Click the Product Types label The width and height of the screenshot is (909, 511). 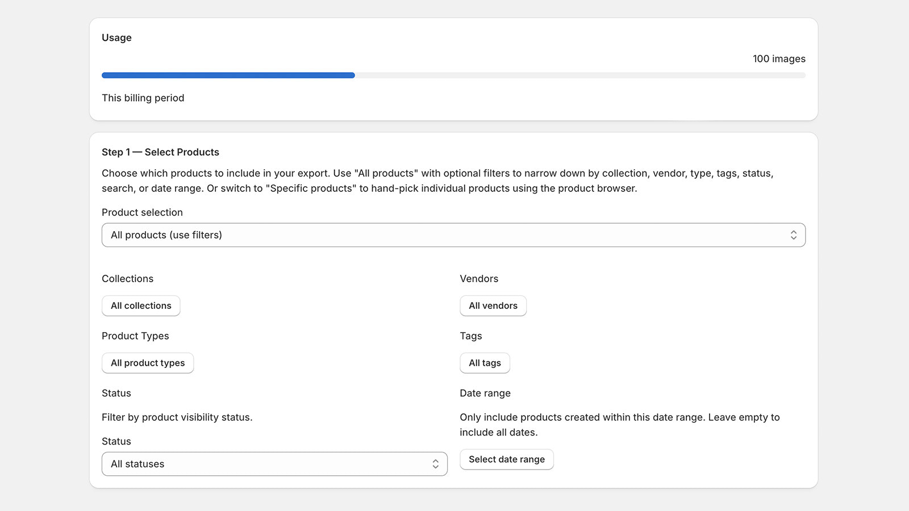[135, 336]
